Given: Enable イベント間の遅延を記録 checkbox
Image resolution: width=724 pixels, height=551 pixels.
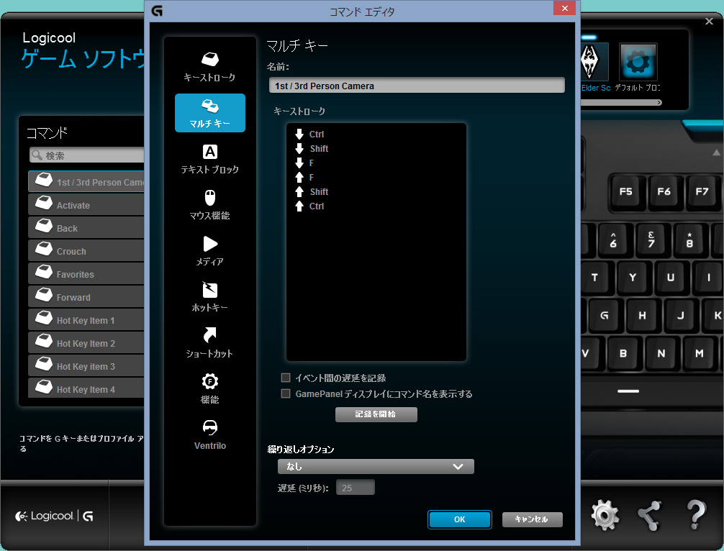Looking at the screenshot, I should click(286, 378).
